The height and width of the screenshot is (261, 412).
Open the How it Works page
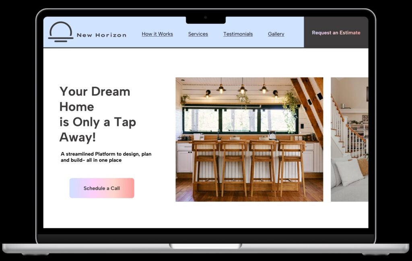coord(157,34)
